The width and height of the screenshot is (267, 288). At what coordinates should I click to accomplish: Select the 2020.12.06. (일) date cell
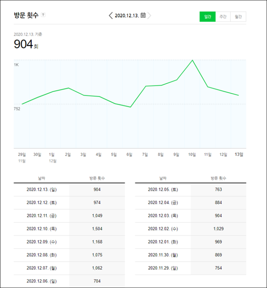[42, 281]
